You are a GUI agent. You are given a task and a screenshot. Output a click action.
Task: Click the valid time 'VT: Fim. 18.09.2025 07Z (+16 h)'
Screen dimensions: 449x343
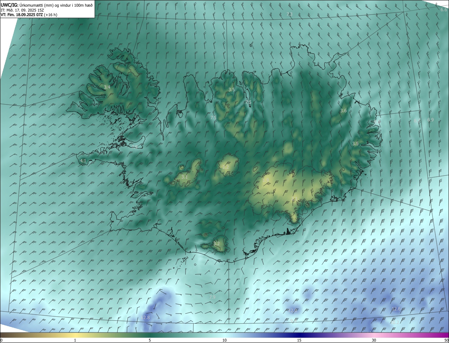coord(29,15)
